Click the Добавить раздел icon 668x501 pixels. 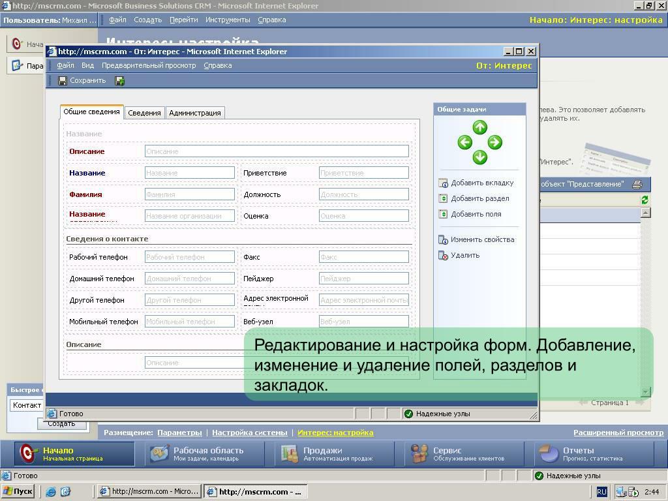pos(443,198)
